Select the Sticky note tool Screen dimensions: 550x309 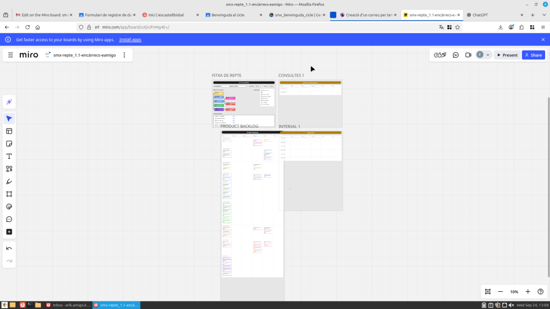tap(9, 144)
